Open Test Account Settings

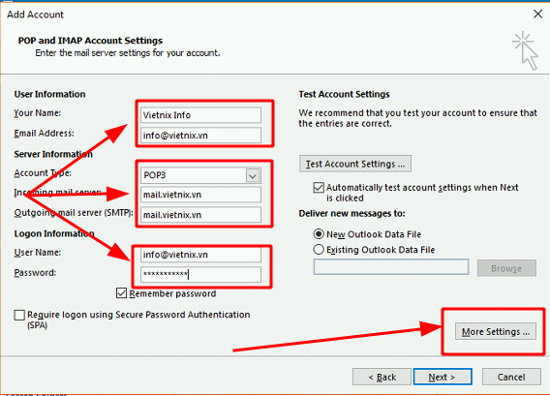355,164
